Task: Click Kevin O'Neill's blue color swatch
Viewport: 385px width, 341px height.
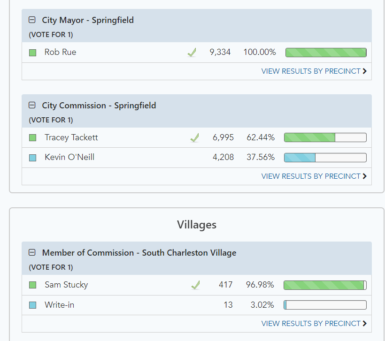Action: tap(33, 158)
